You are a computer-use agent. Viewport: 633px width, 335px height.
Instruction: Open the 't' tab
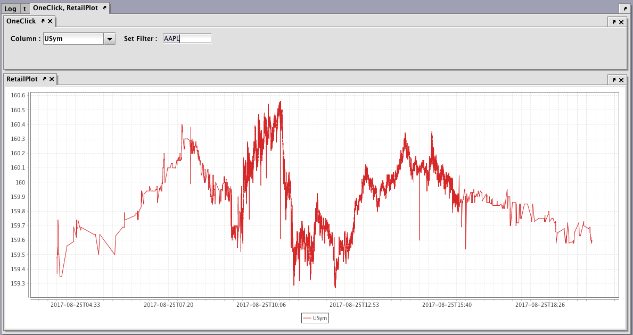(24, 9)
